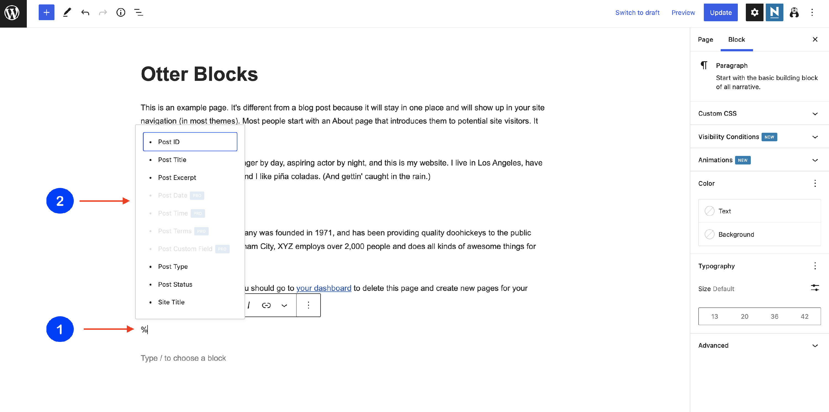829x412 pixels.
Task: Click the Update button
Action: [721, 12]
